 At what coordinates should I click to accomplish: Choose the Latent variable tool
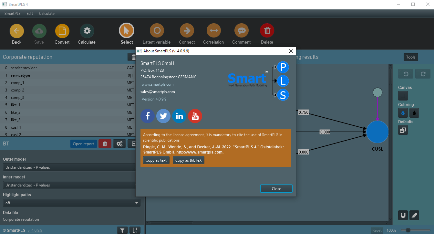coord(157,31)
